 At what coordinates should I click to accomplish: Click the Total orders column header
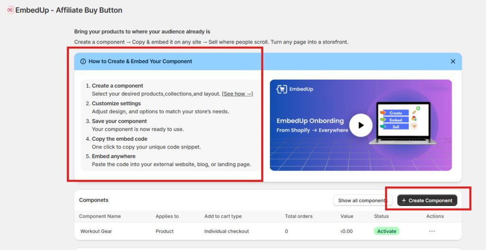click(x=299, y=216)
